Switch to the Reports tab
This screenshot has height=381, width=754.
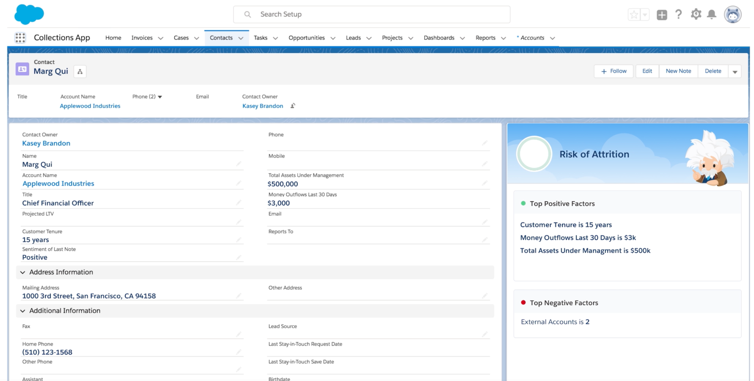pyautogui.click(x=485, y=38)
